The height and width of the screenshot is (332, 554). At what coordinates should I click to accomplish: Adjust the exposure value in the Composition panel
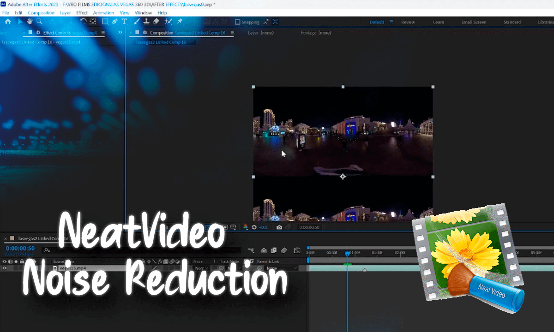click(x=263, y=227)
